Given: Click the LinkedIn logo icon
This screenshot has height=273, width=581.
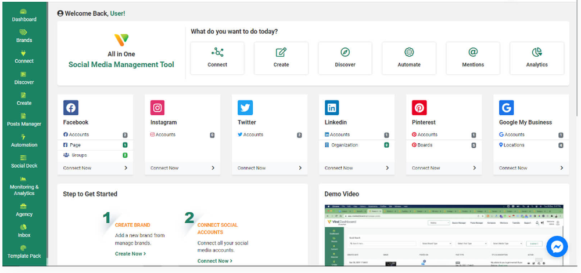Looking at the screenshot, I should coord(332,108).
